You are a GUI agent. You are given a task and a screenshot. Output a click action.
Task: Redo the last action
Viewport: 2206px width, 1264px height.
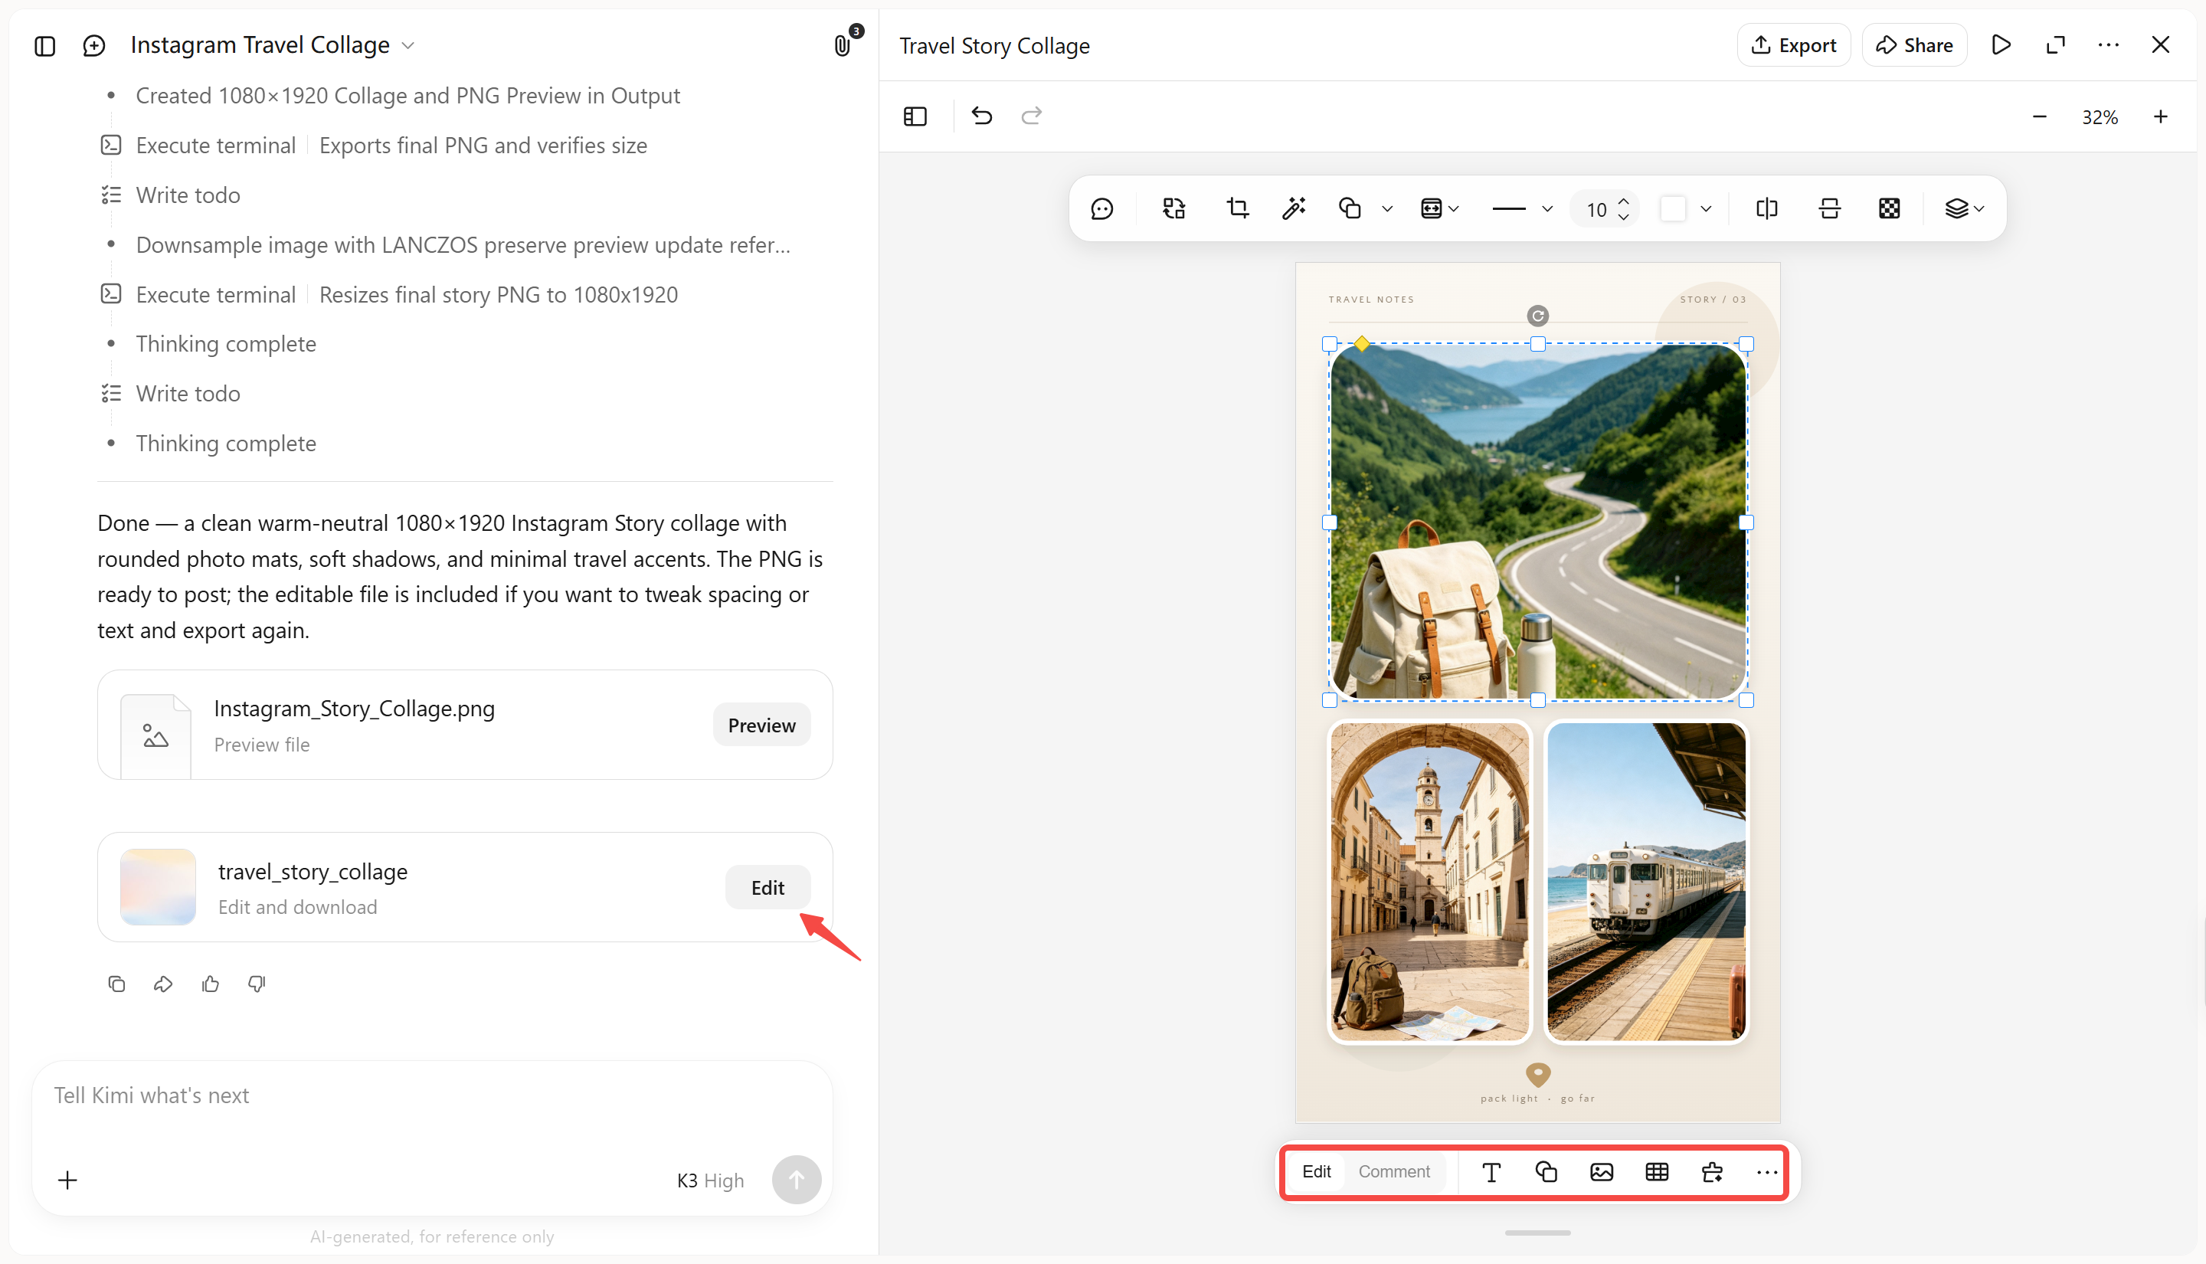pos(1031,116)
